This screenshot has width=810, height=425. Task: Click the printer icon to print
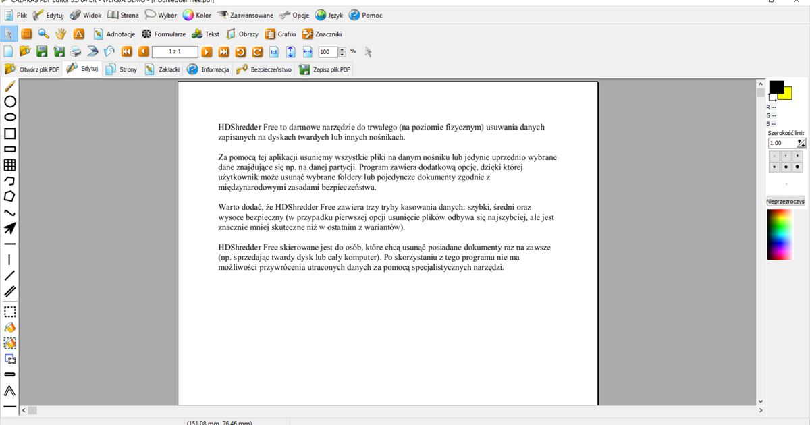[x=76, y=52]
